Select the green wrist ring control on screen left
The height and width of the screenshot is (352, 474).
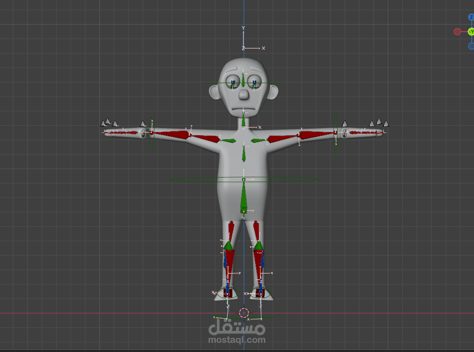(x=152, y=133)
